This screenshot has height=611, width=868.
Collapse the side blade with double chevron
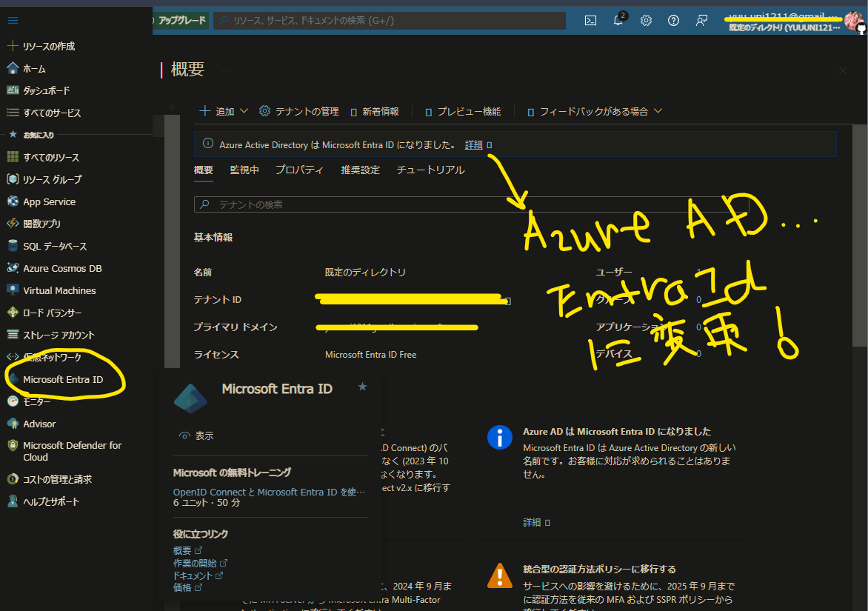[x=172, y=107]
